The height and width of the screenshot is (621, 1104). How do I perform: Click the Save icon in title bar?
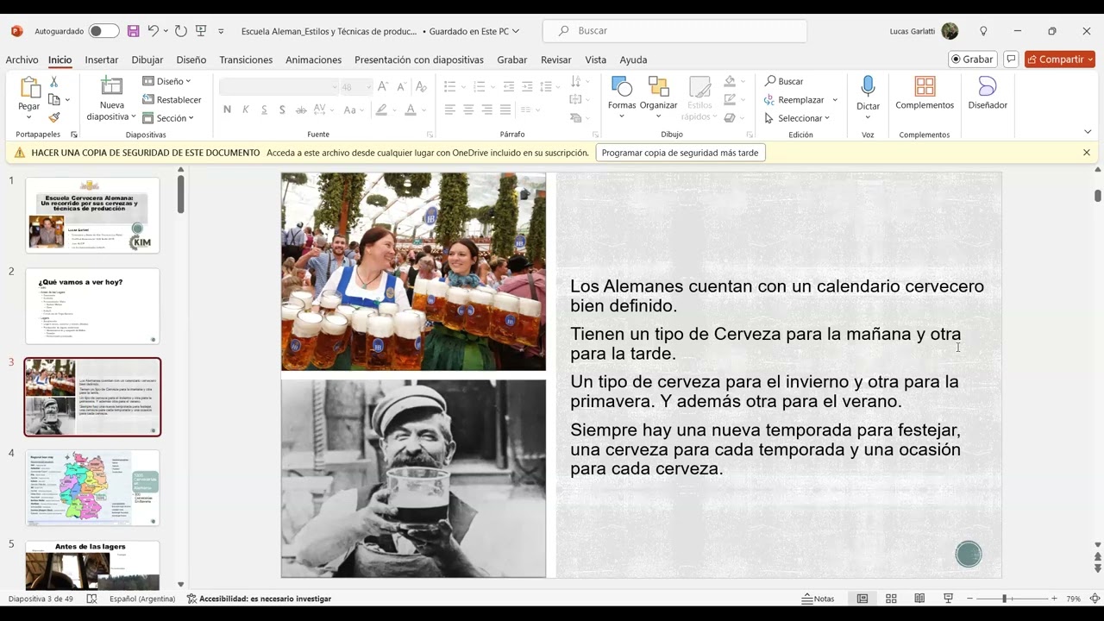point(133,31)
